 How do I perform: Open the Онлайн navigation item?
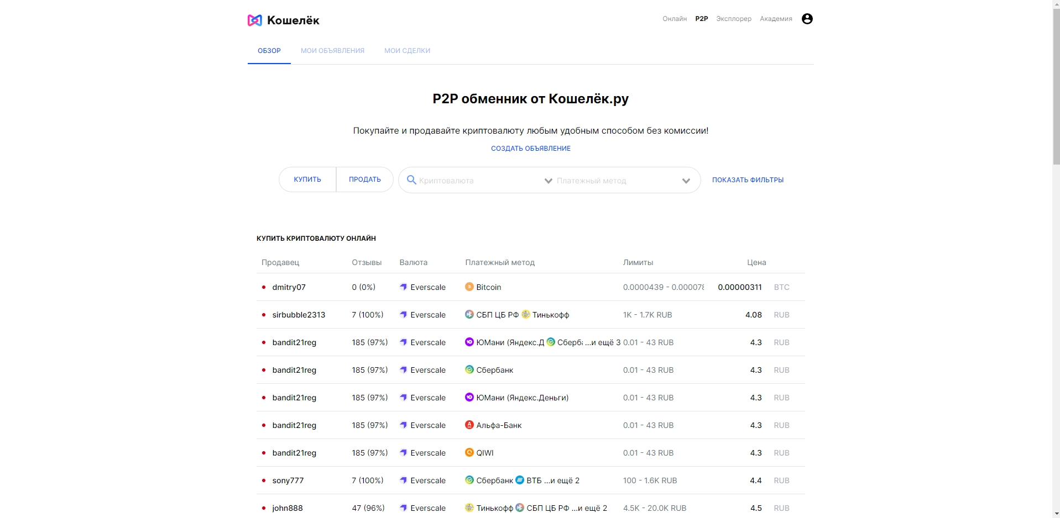click(x=675, y=19)
